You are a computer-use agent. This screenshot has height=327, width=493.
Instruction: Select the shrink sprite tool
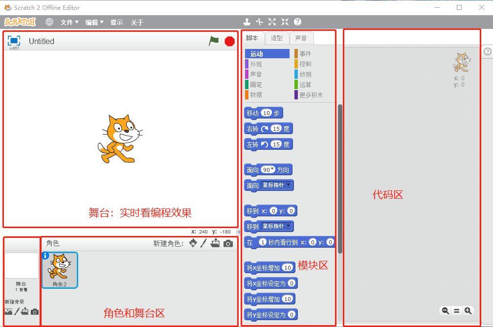[285, 22]
